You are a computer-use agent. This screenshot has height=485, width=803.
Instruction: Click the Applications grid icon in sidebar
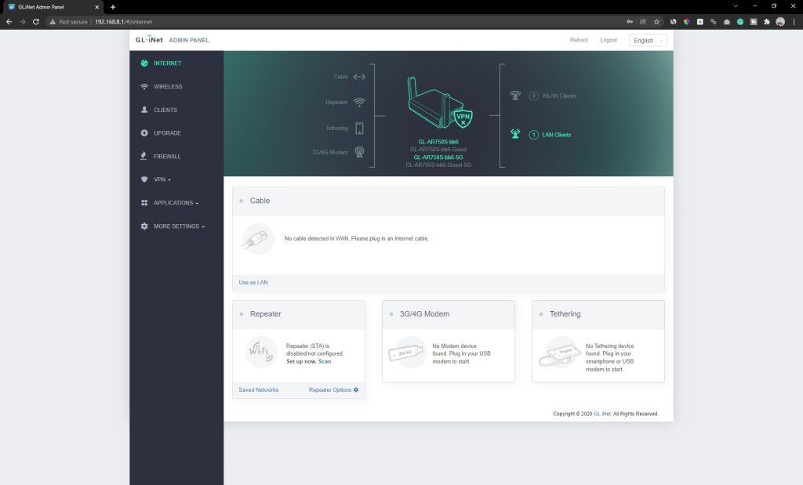click(144, 203)
